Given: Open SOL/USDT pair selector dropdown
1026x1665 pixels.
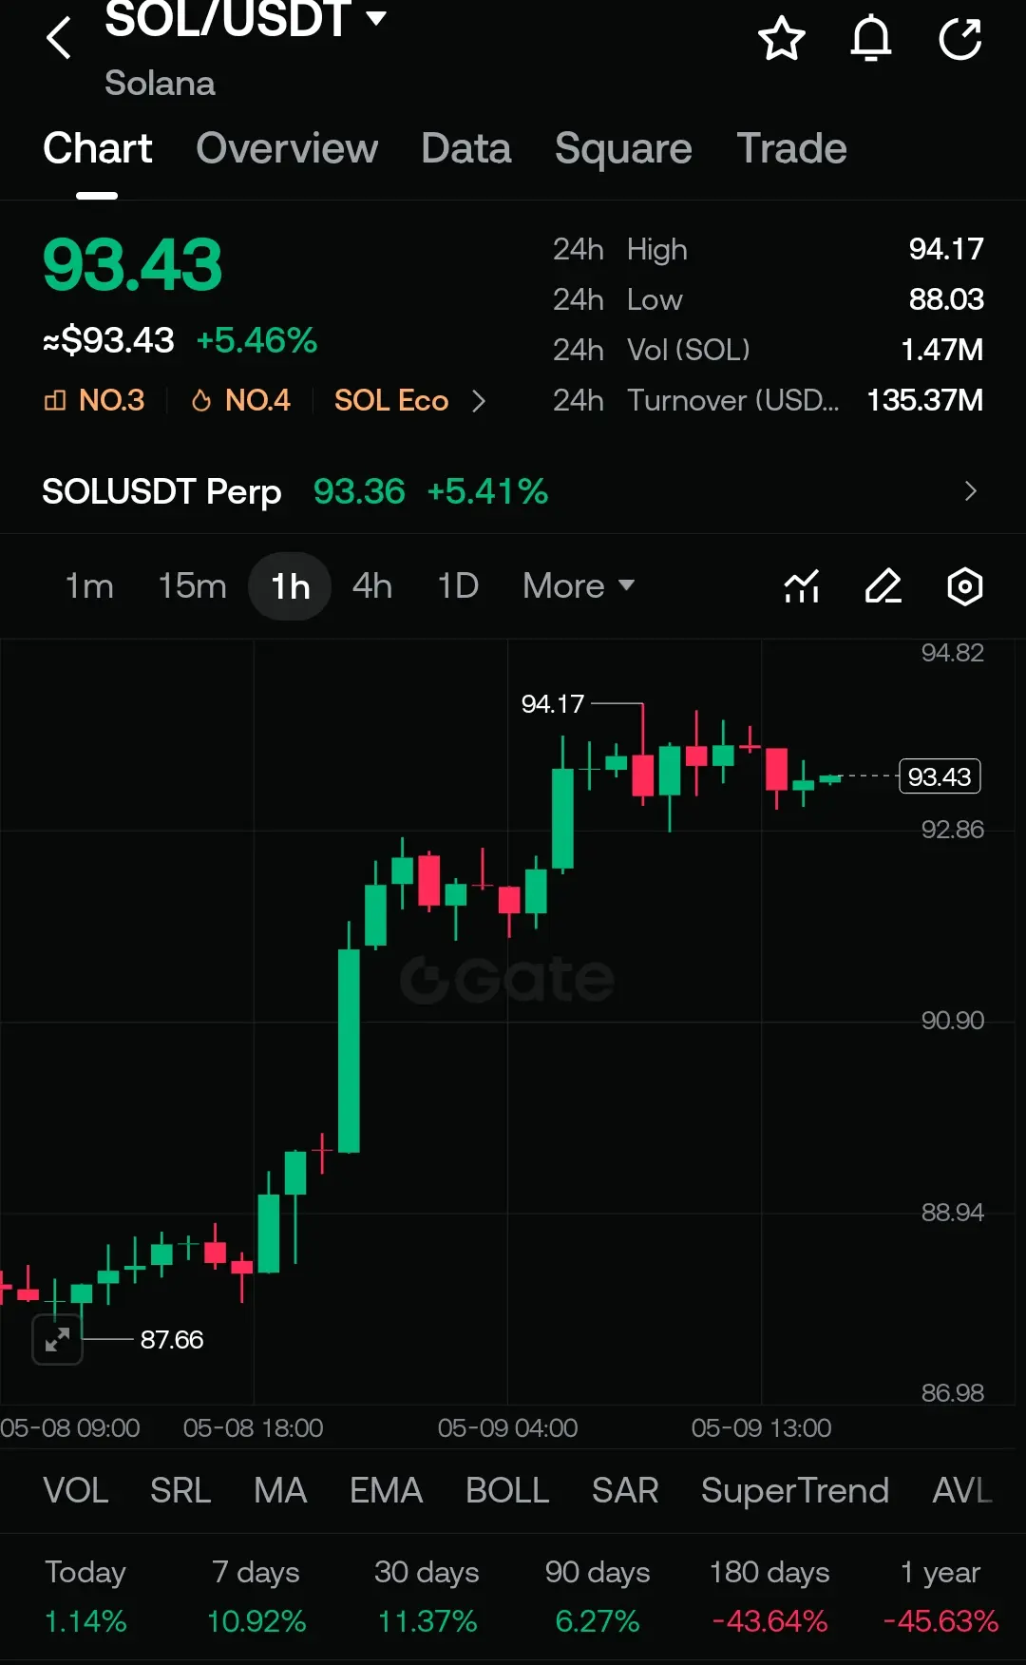Looking at the screenshot, I should tap(376, 17).
